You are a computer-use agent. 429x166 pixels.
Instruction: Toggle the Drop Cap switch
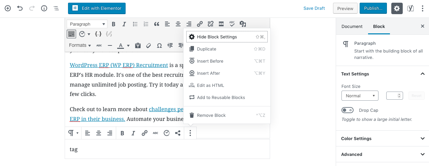coord(347,110)
